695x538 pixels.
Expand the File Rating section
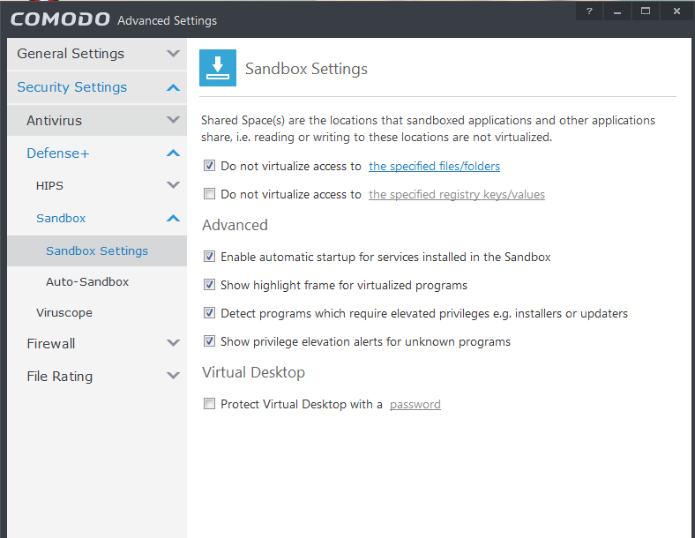tap(173, 376)
